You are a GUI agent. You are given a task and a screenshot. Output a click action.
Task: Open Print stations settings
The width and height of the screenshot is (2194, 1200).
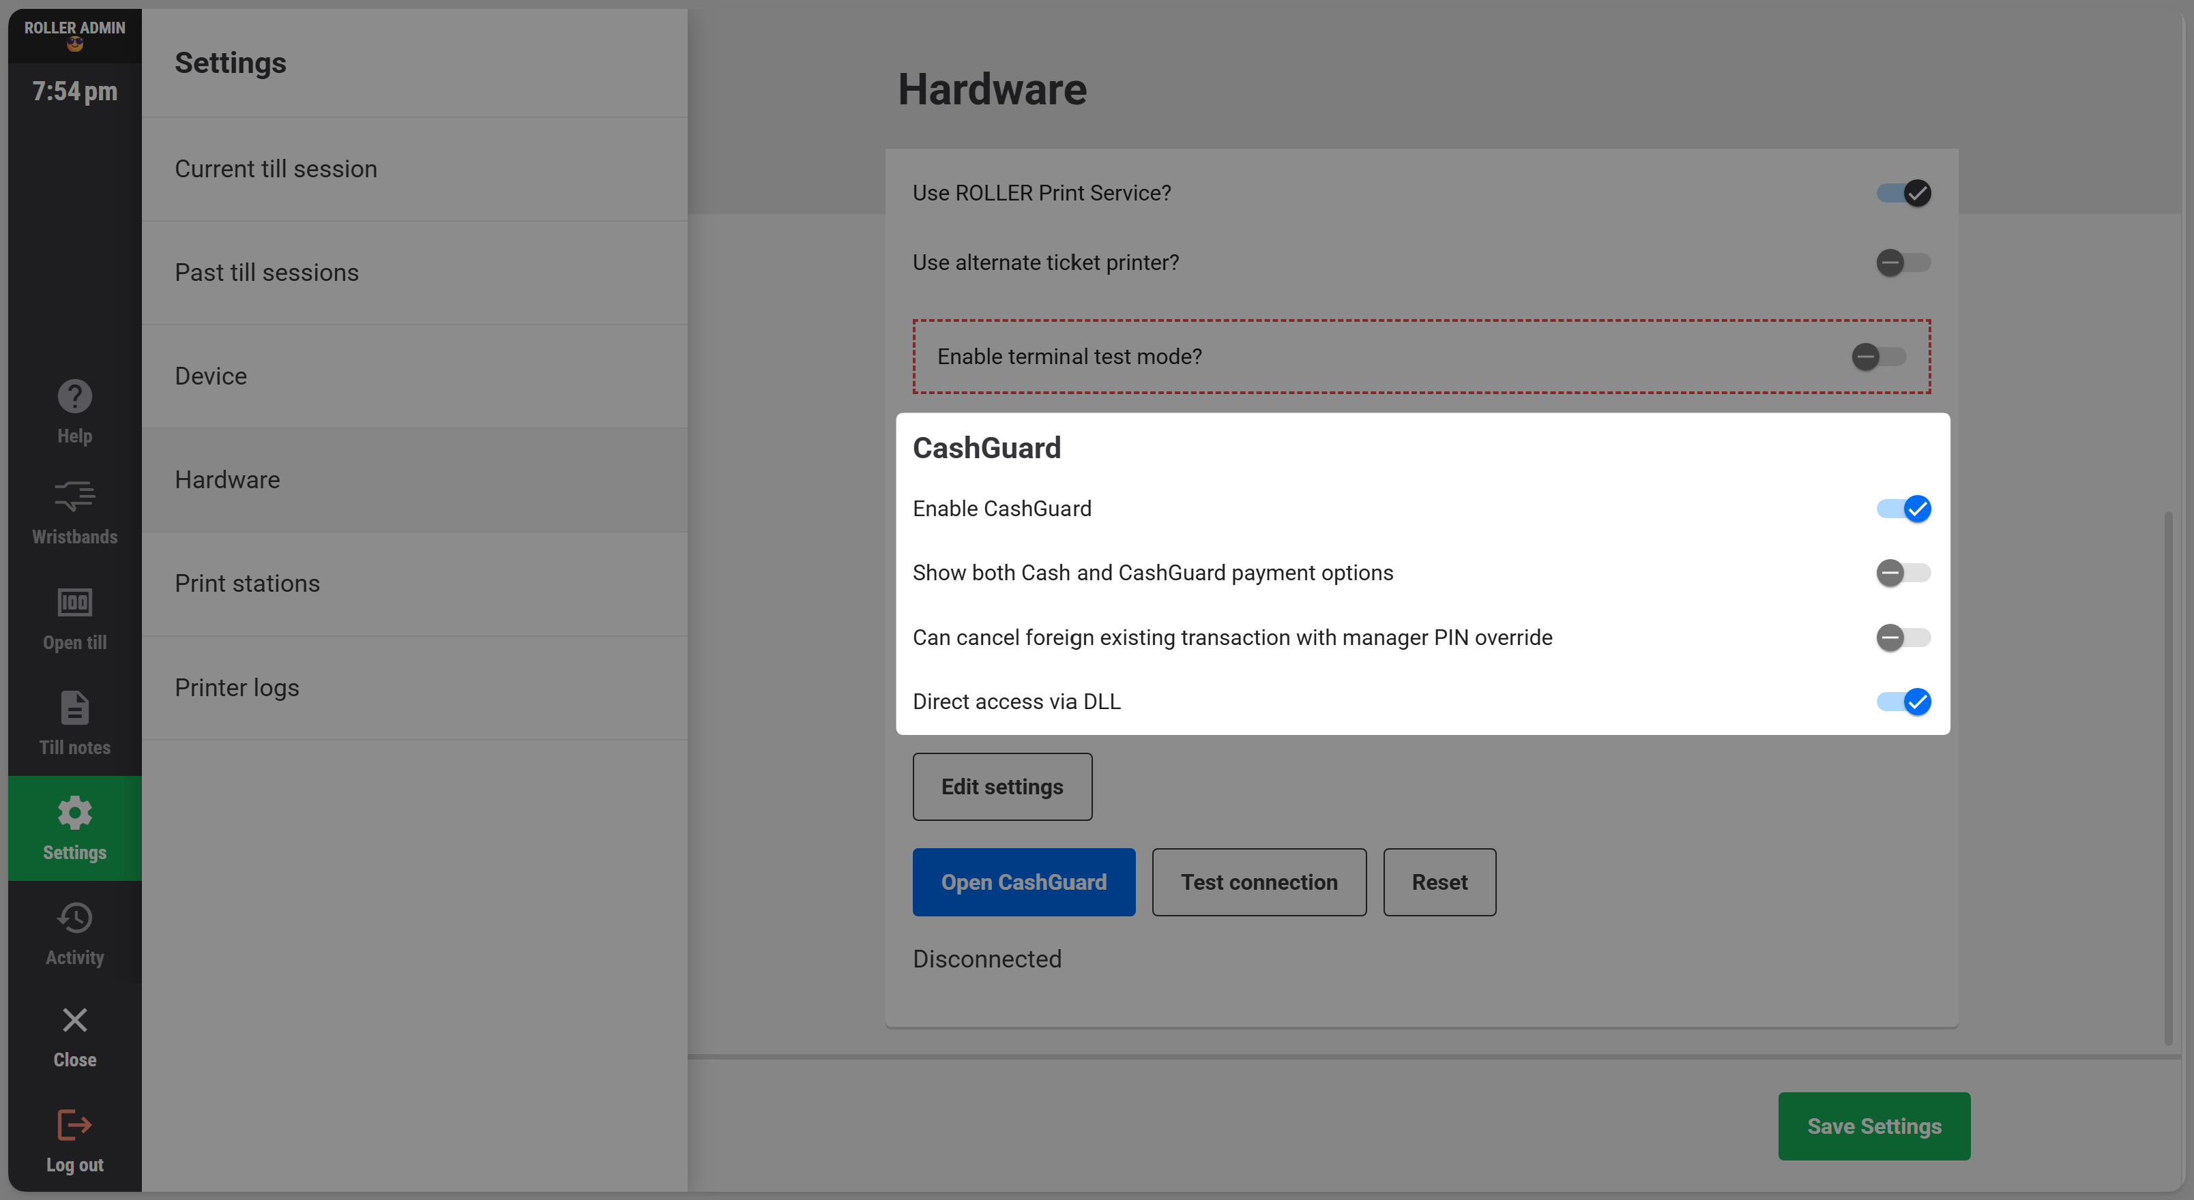[415, 584]
